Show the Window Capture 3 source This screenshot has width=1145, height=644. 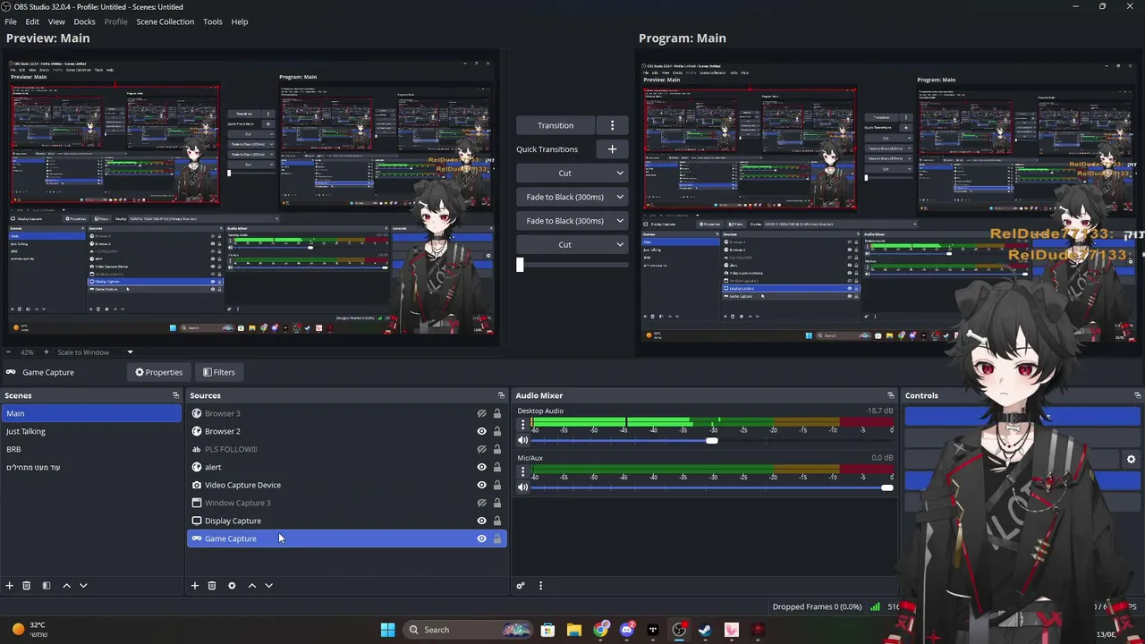481,503
